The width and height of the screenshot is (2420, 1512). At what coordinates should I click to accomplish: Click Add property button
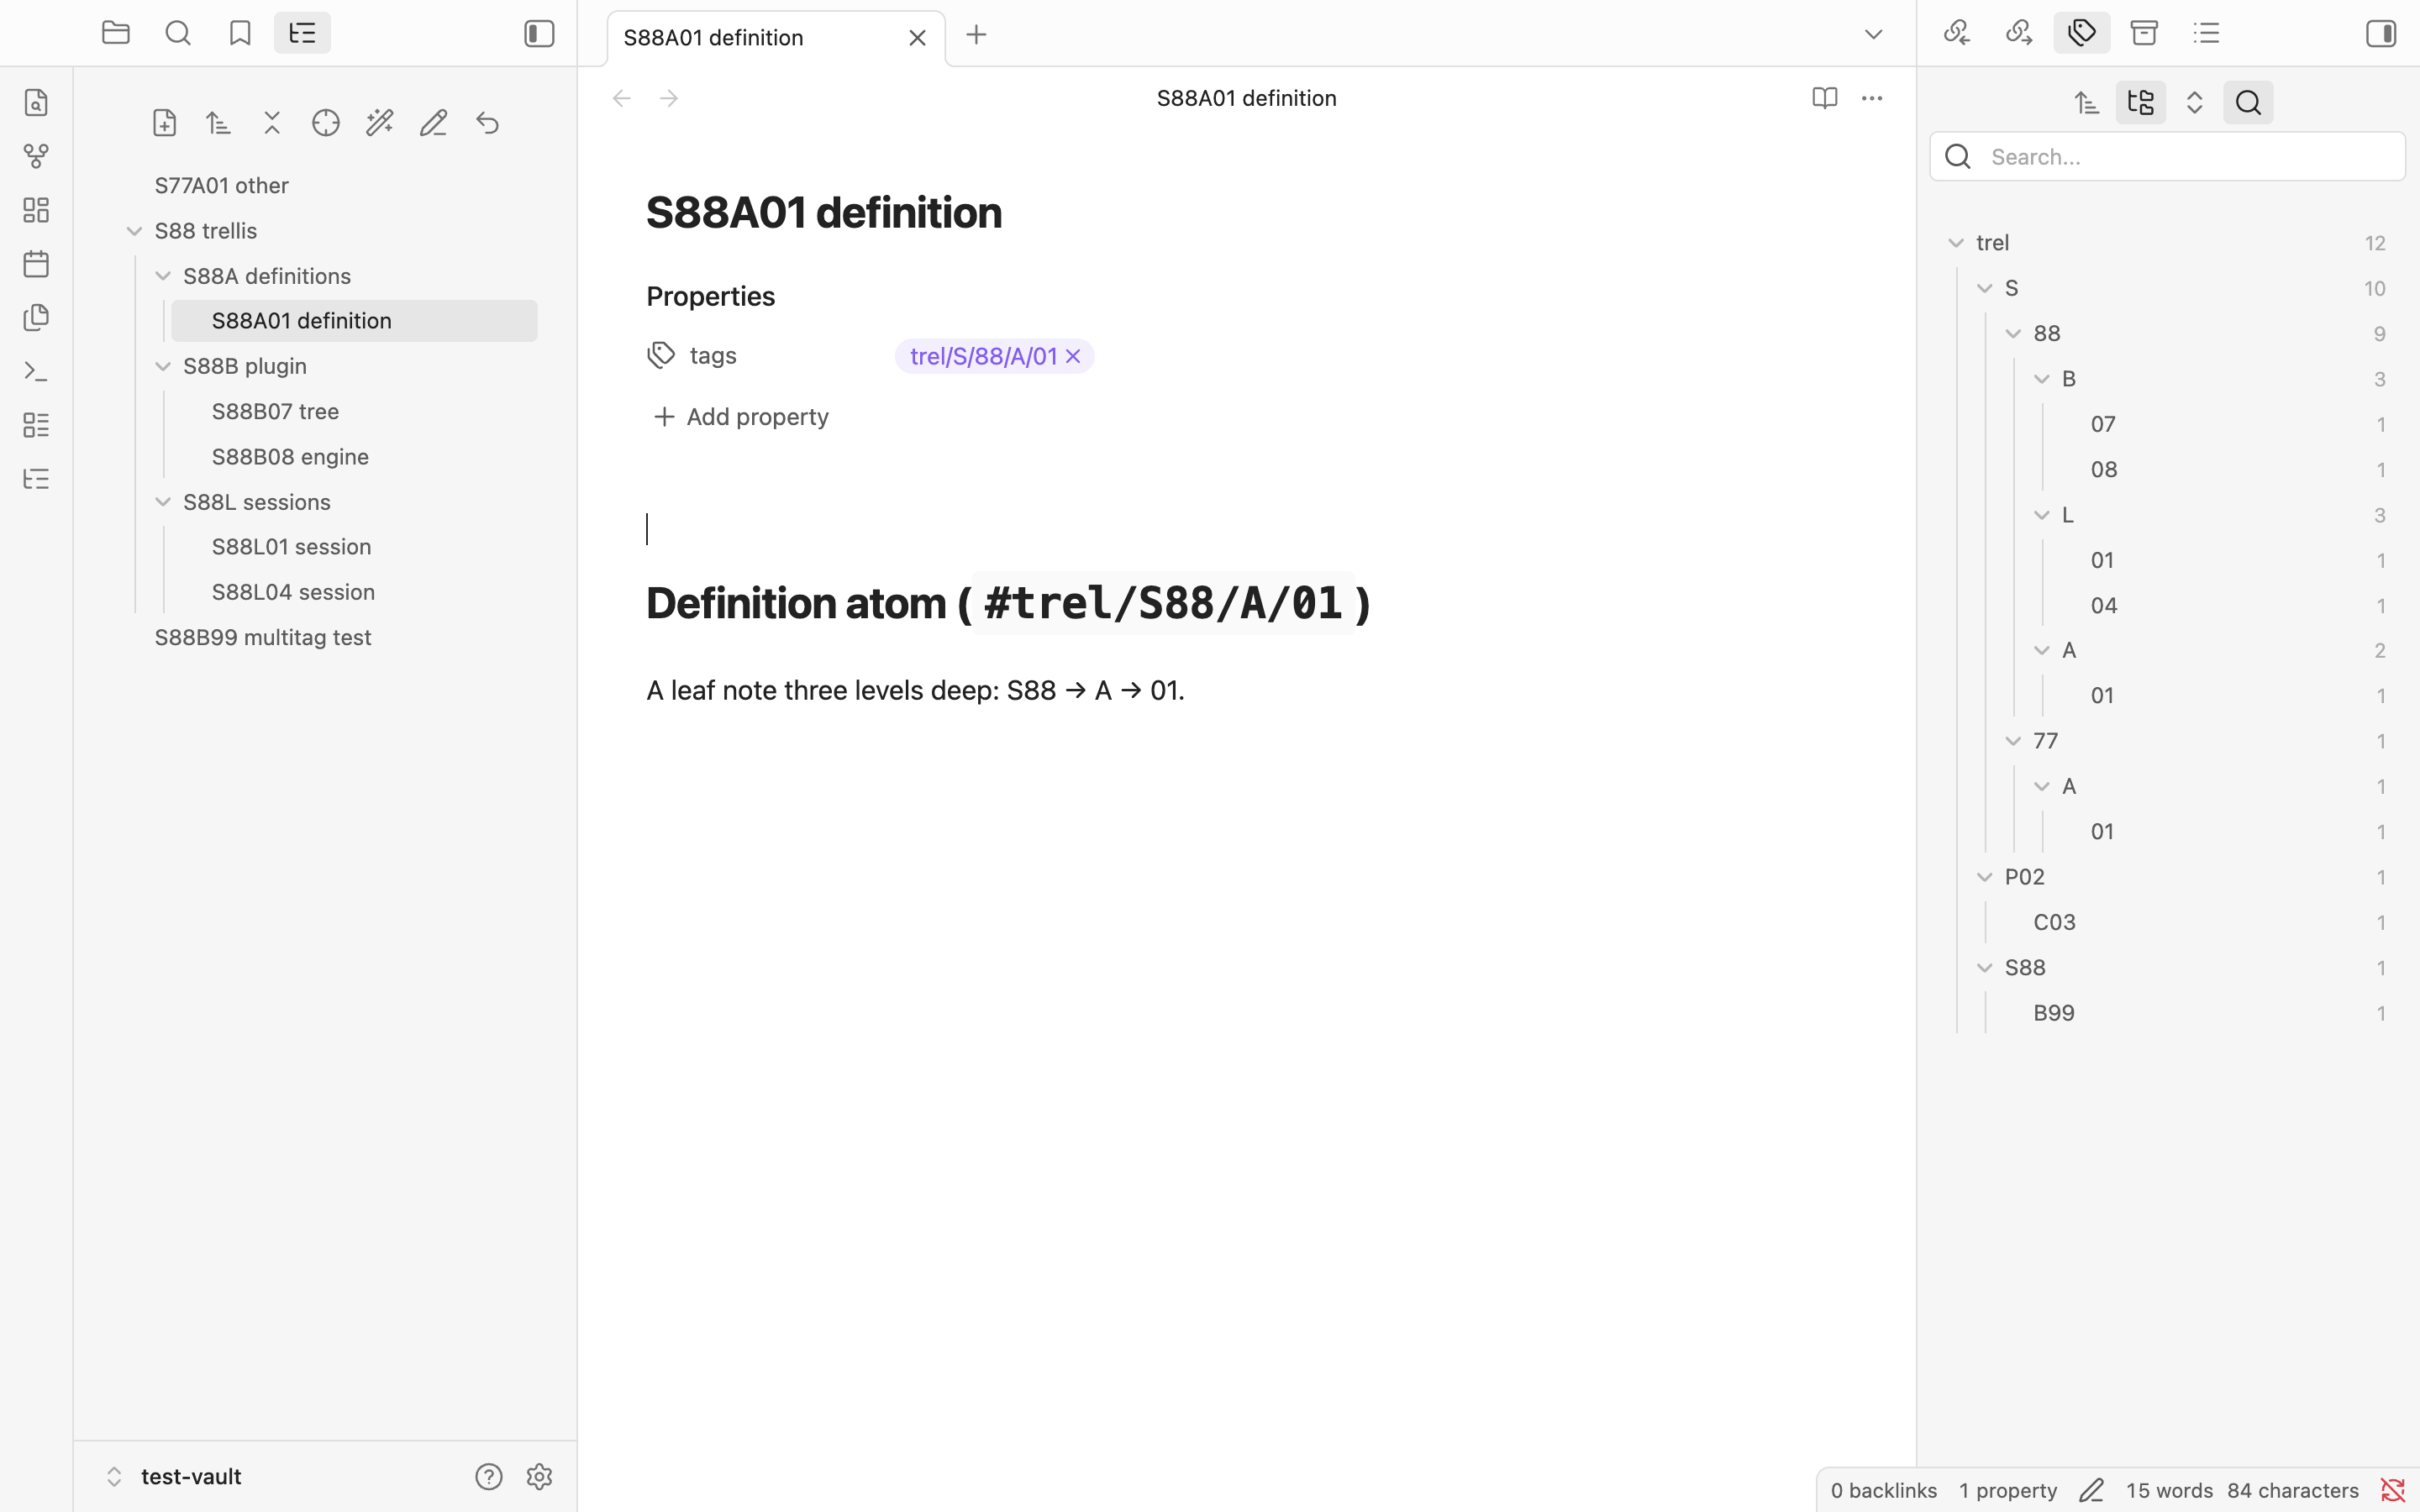741,417
